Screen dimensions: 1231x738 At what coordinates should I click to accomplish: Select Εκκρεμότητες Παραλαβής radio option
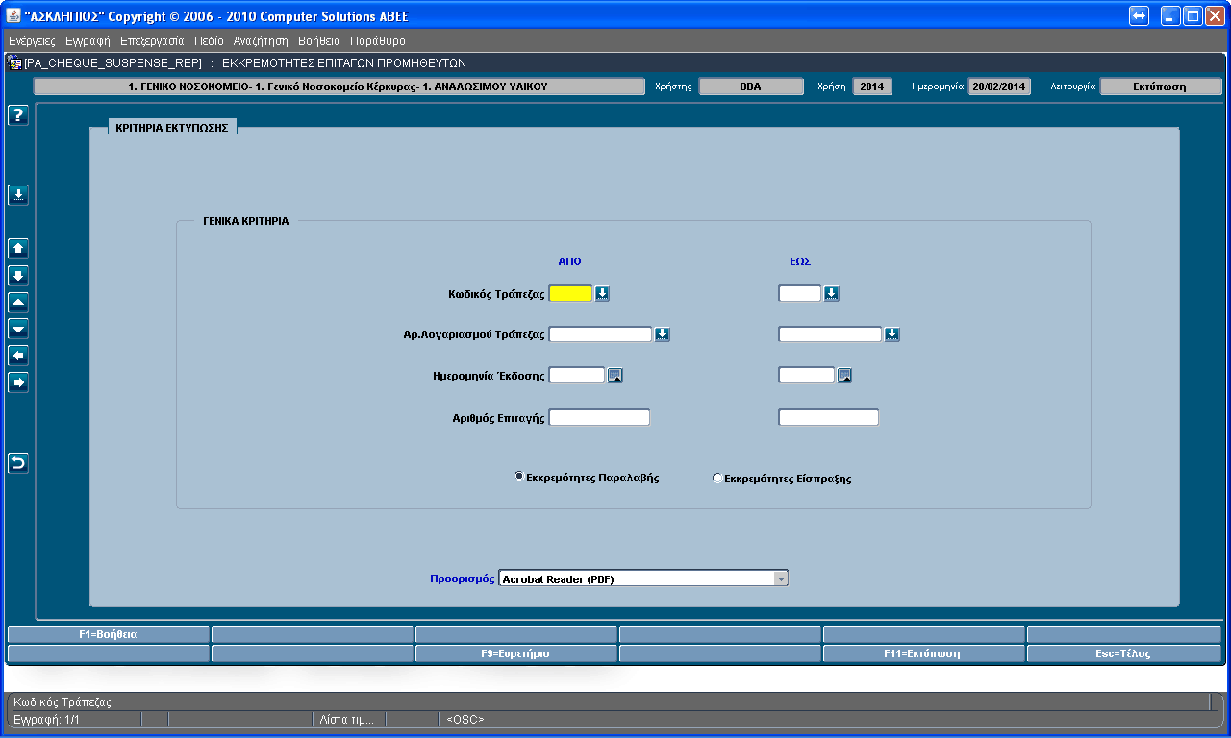click(519, 477)
